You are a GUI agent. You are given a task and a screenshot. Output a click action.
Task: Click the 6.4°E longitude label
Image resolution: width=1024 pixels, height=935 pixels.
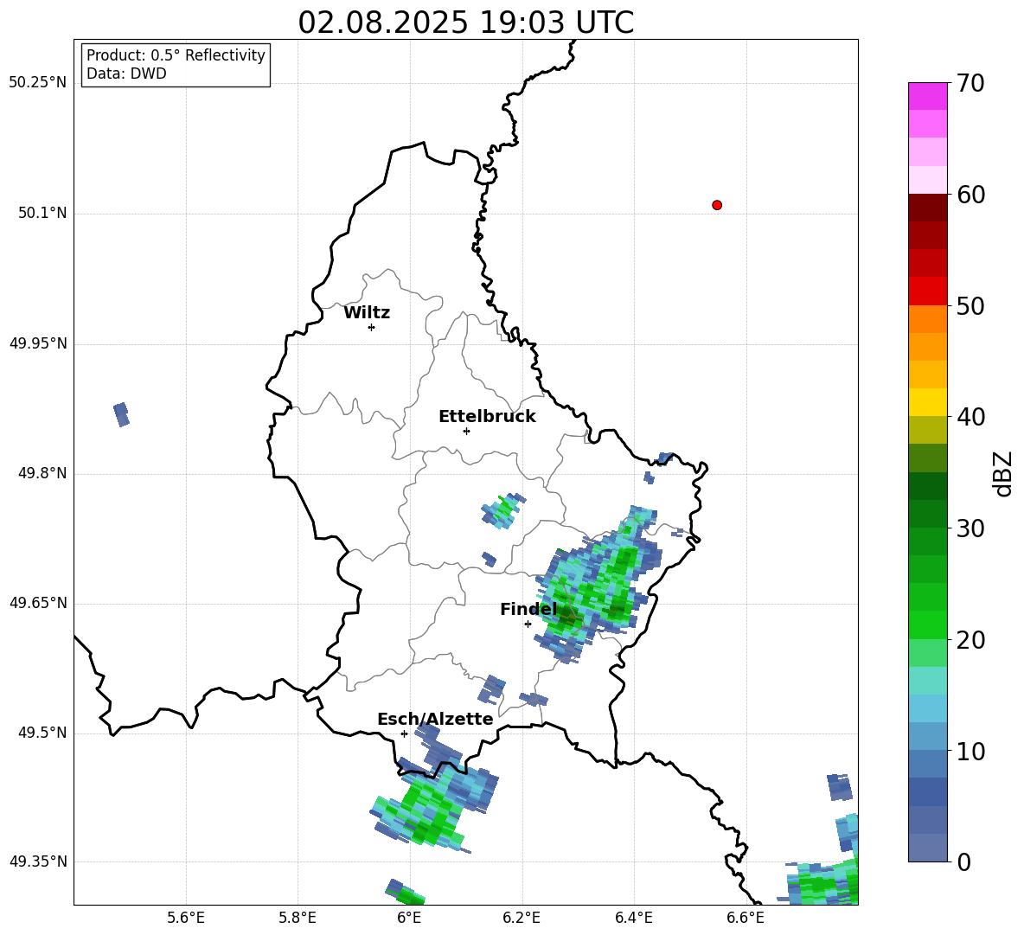pyautogui.click(x=633, y=918)
